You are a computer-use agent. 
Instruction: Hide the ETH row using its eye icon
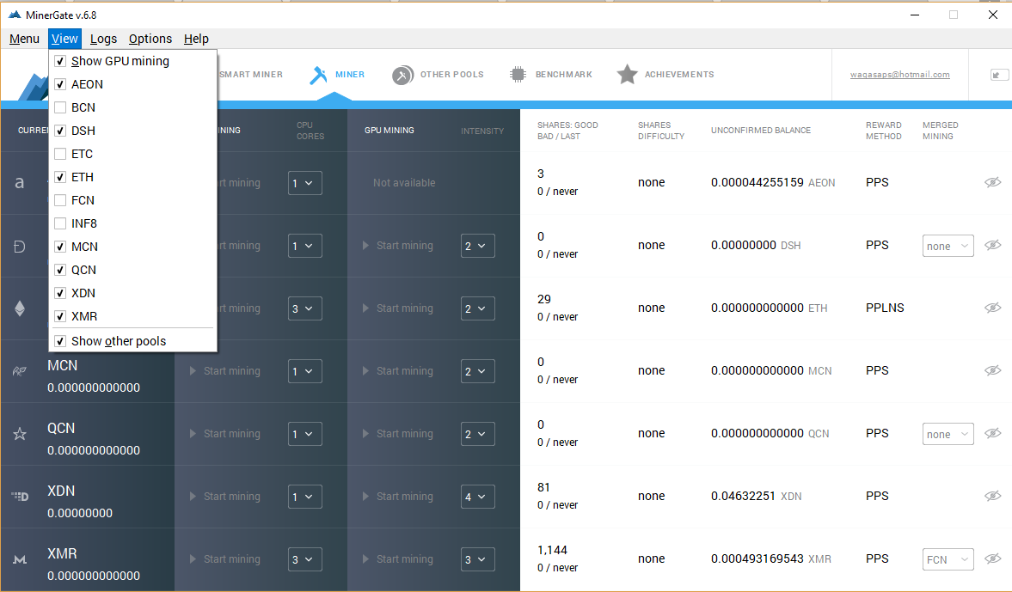pos(992,308)
